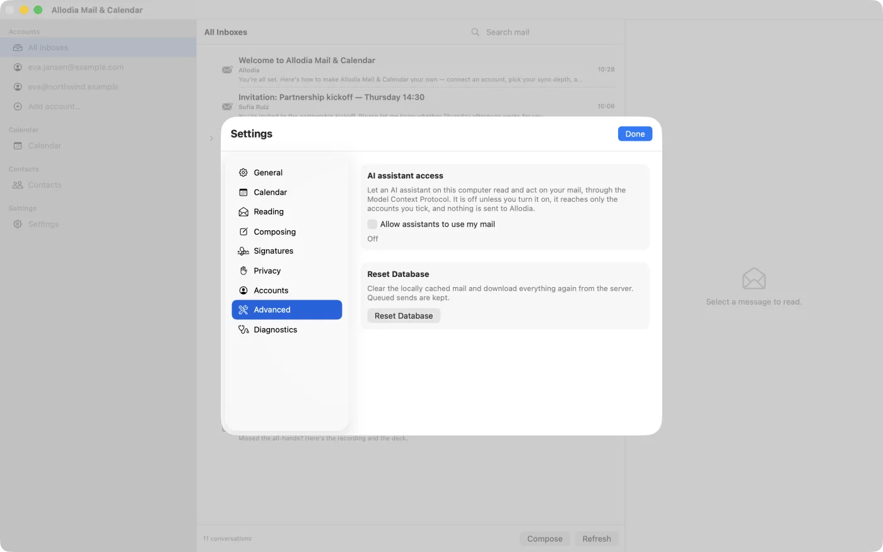
Task: Click the Accounts person icon
Action: (x=243, y=290)
